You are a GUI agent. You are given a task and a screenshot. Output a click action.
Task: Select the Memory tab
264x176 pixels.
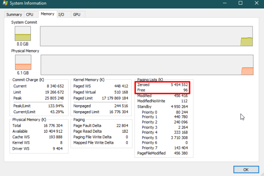47,14
